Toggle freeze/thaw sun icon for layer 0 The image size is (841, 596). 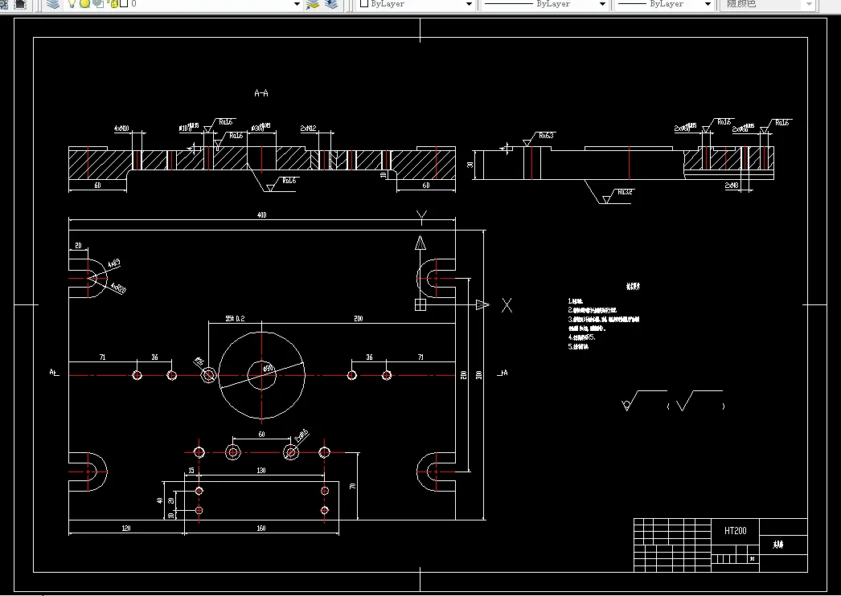(x=84, y=4)
